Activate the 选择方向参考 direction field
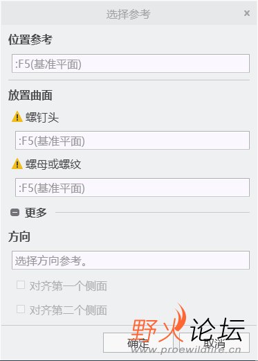The height and width of the screenshot is (361, 258). (131, 260)
